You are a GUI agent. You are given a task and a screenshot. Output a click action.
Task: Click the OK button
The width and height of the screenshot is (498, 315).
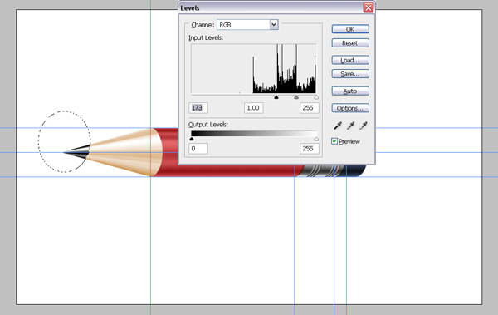coord(350,29)
